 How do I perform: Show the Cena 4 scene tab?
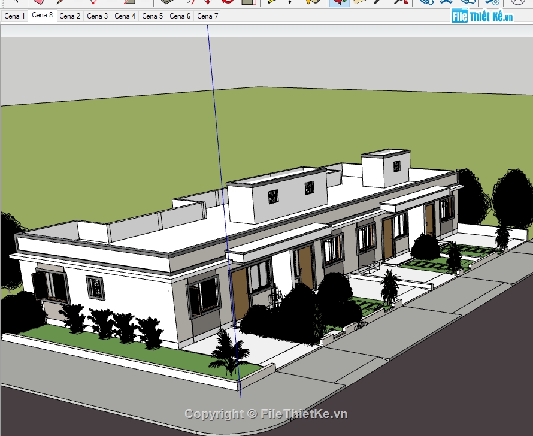(x=125, y=16)
